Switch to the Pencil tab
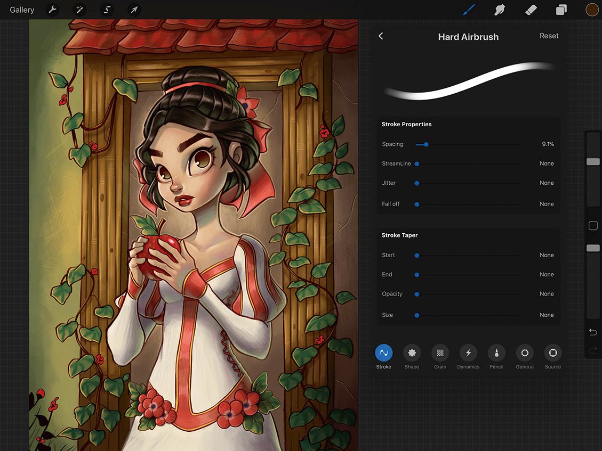This screenshot has height=451, width=602. [496, 357]
